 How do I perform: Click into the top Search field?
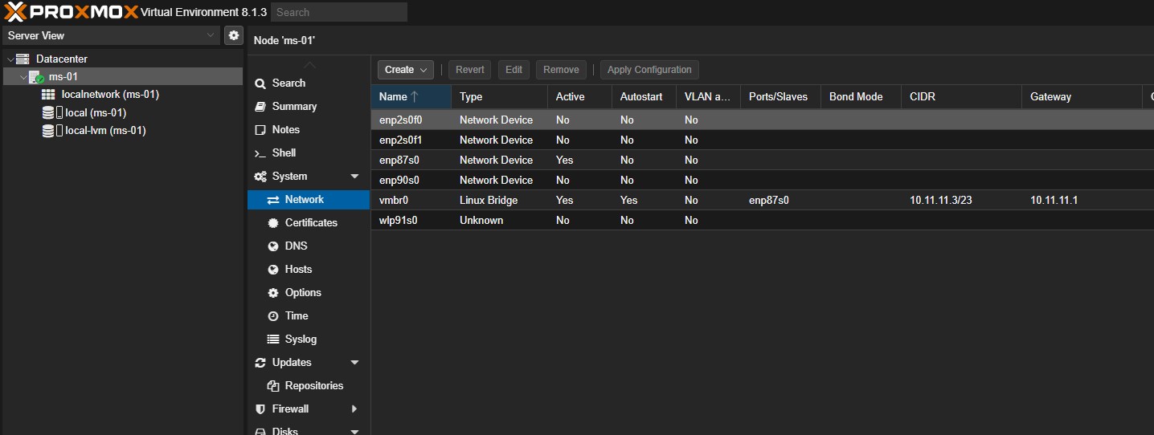(338, 12)
